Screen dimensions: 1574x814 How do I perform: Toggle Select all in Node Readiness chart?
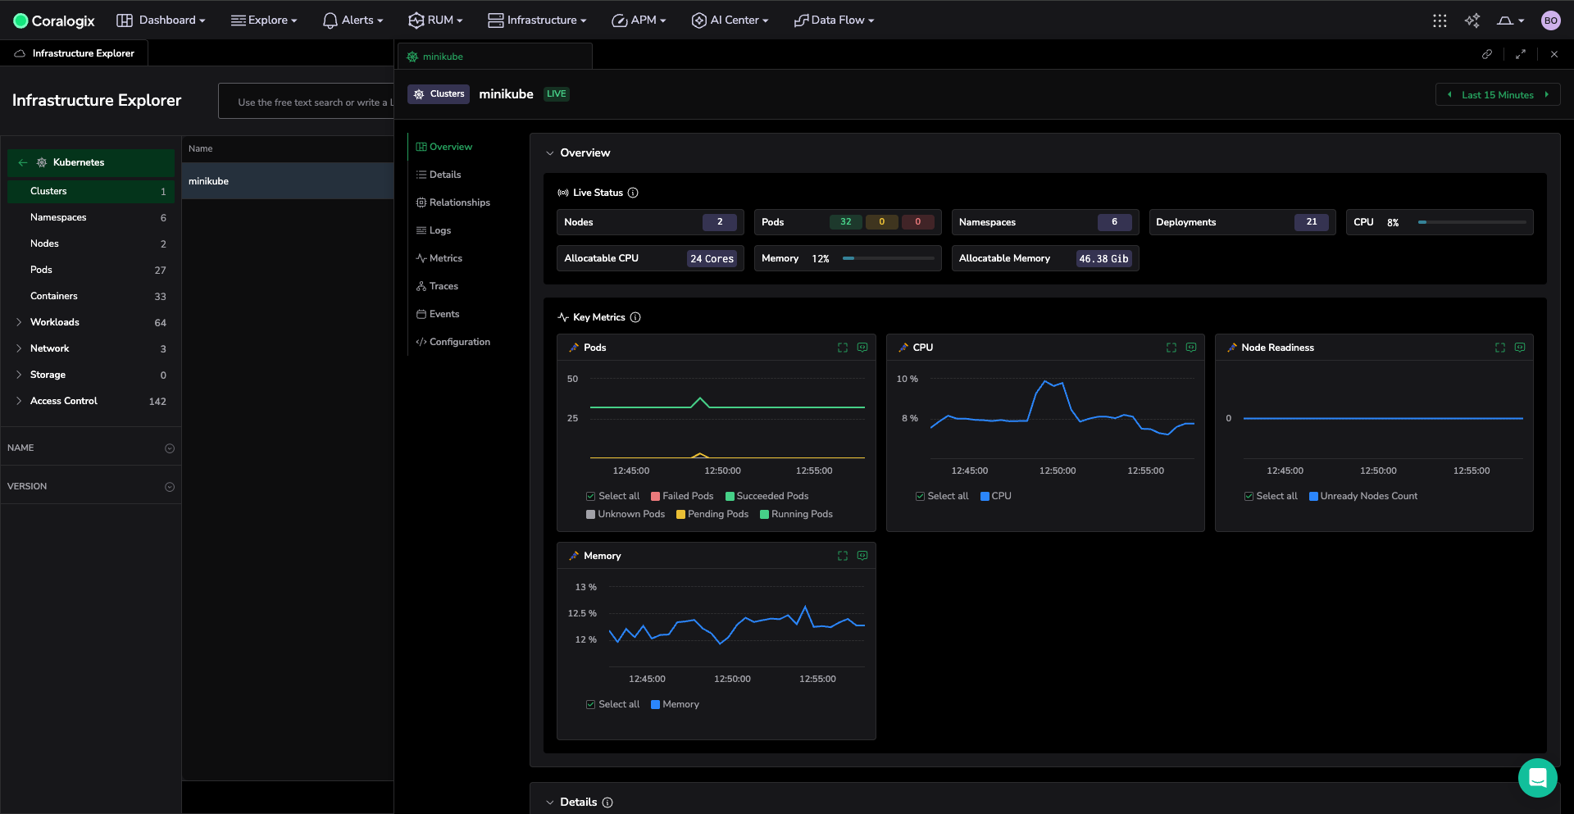point(1271,496)
